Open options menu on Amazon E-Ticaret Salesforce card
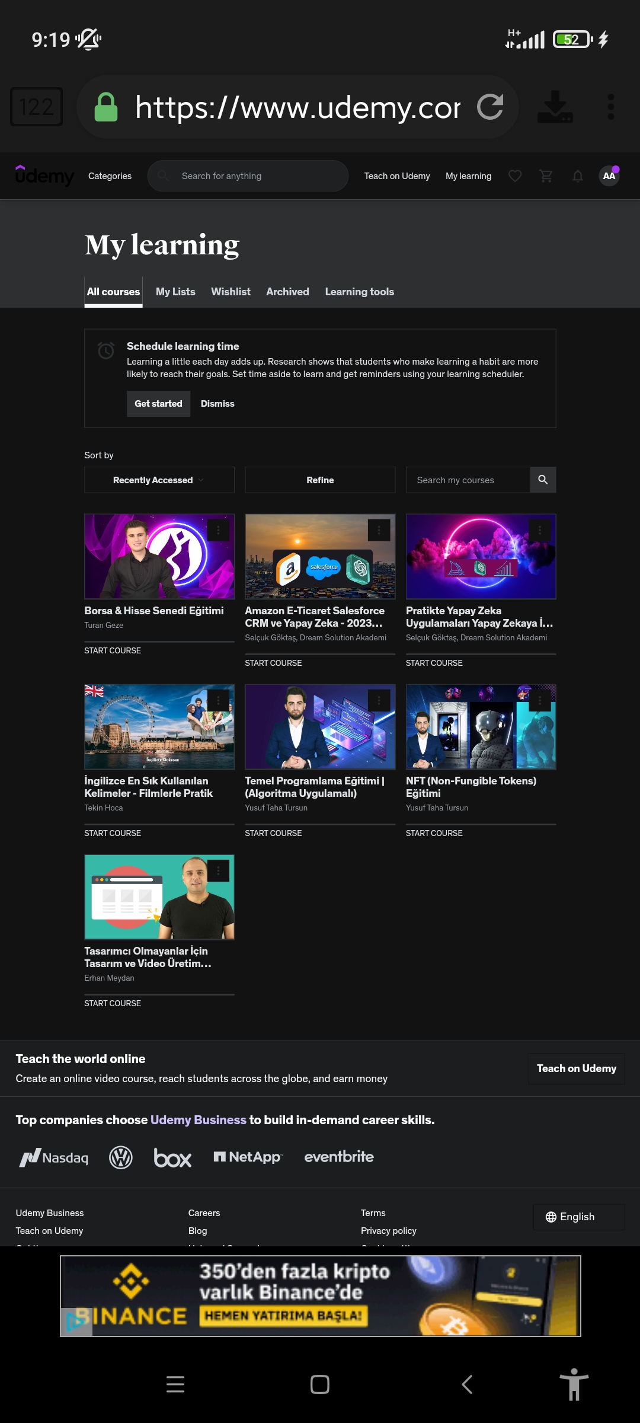 pos(379,530)
